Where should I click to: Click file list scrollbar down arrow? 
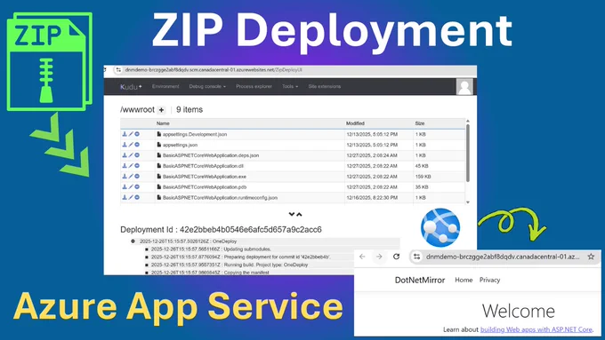(x=468, y=202)
